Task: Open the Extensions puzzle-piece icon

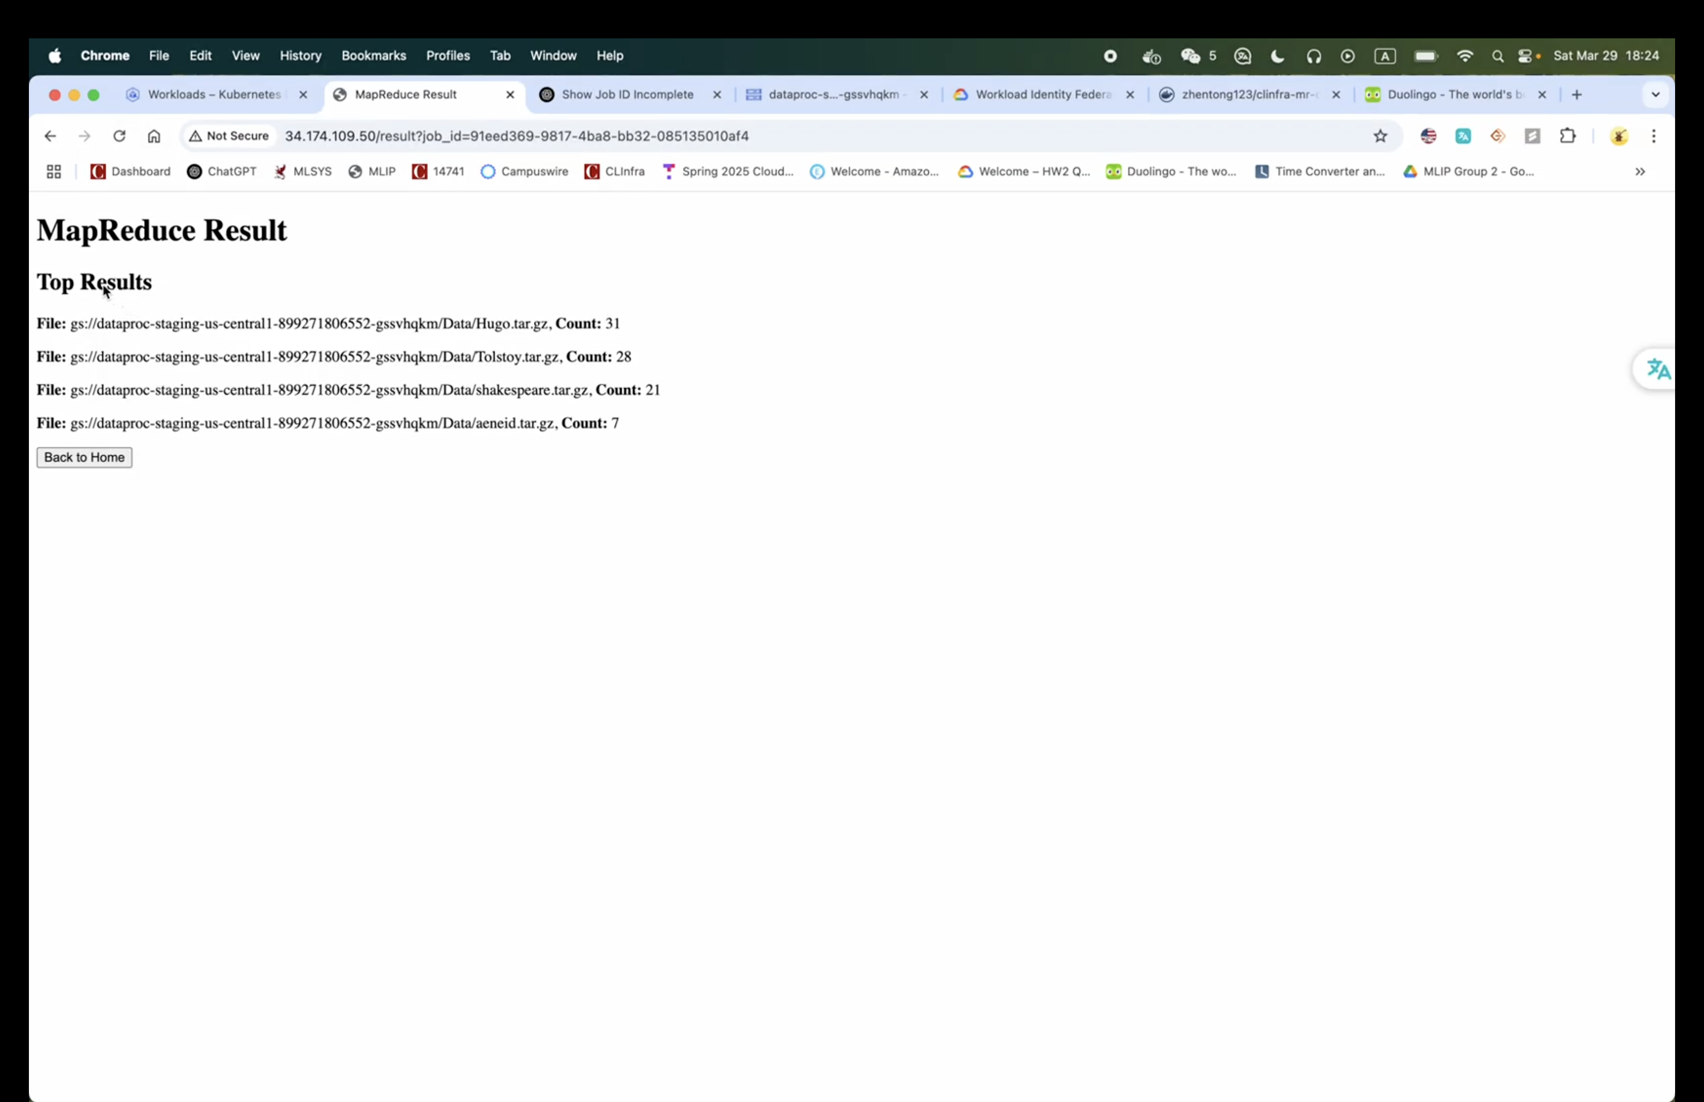Action: 1567,136
